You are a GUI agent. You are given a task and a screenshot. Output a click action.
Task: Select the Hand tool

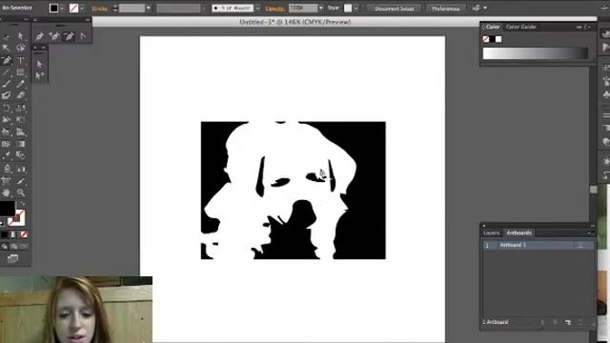point(7,192)
